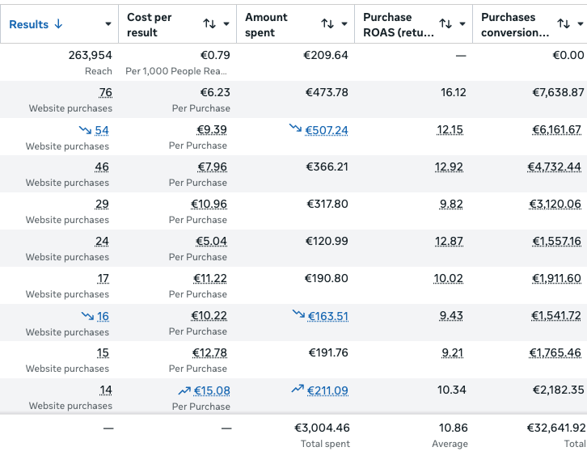Click the downward trend icon beside €163.51
The width and height of the screenshot is (587, 464).
pos(298,314)
